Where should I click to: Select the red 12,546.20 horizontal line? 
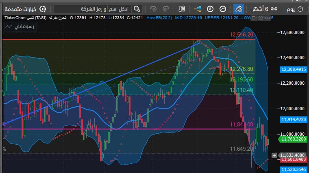[x=122, y=39]
